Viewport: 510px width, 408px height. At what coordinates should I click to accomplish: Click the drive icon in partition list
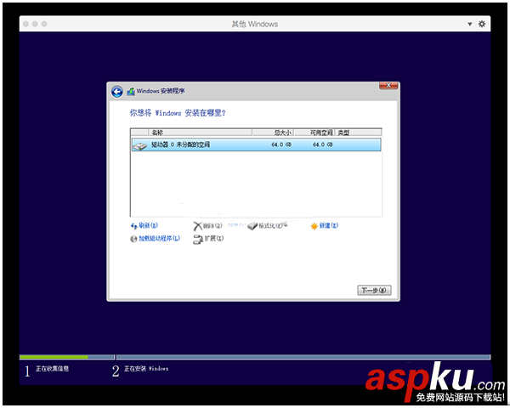[139, 146]
